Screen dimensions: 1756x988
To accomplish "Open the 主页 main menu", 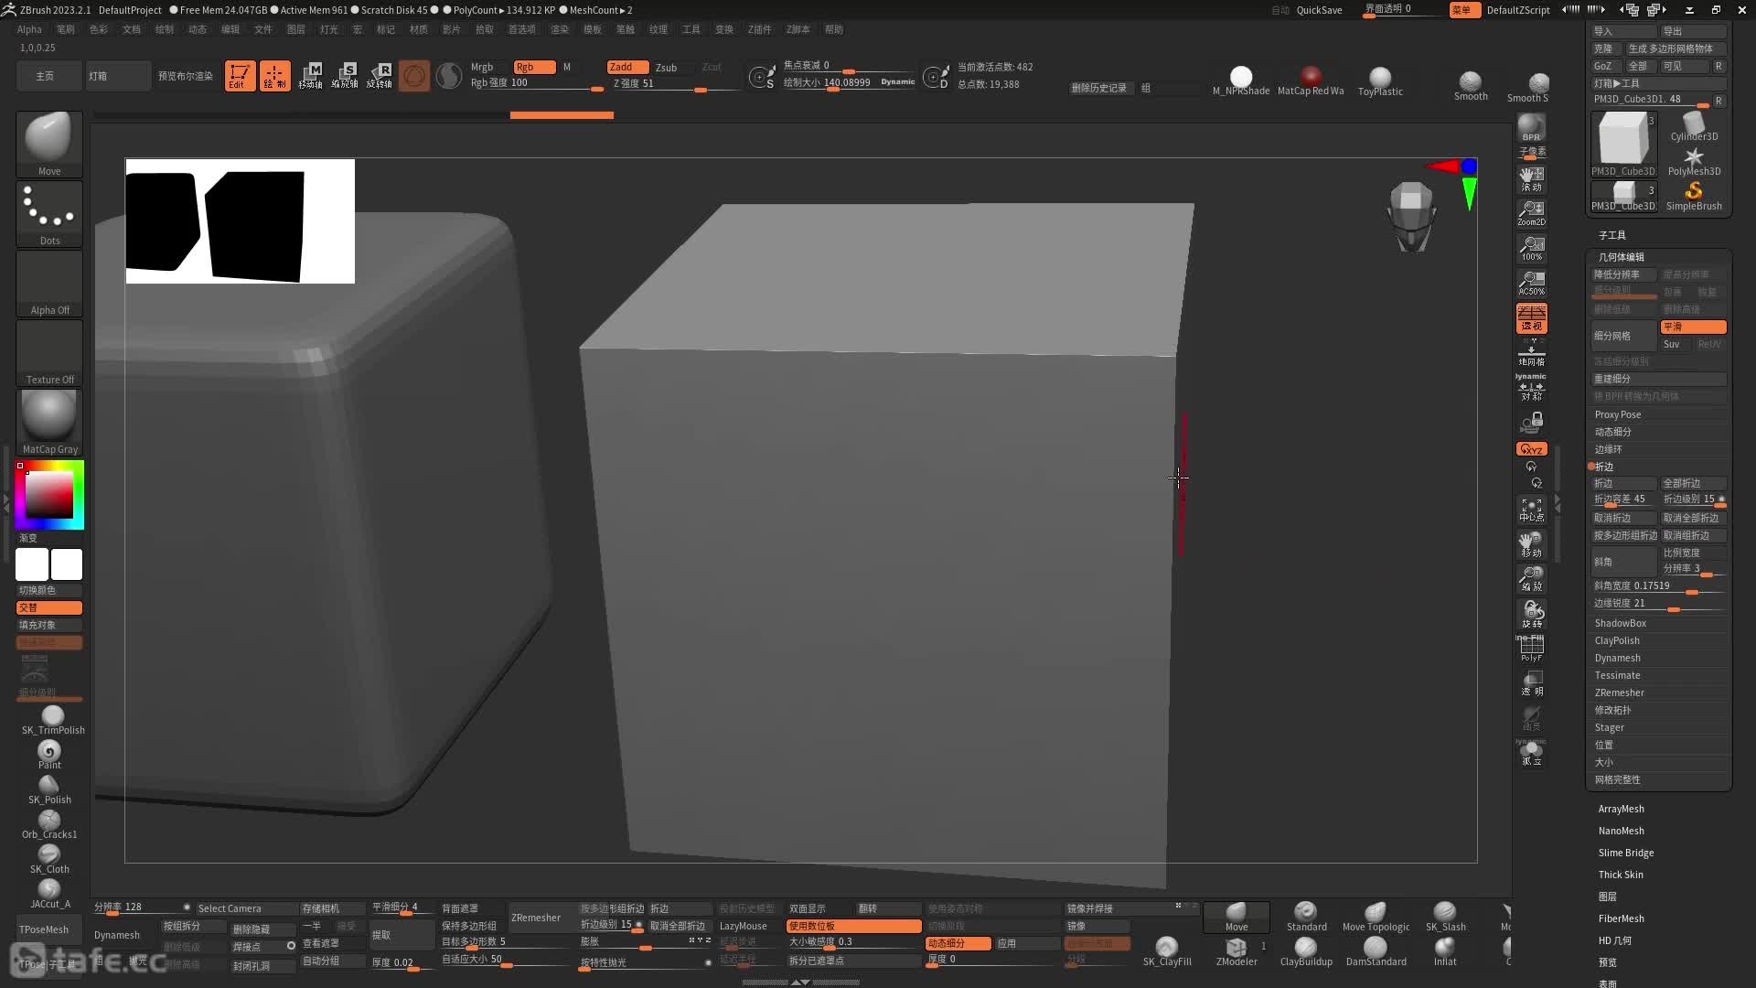I will pyautogui.click(x=45, y=76).
